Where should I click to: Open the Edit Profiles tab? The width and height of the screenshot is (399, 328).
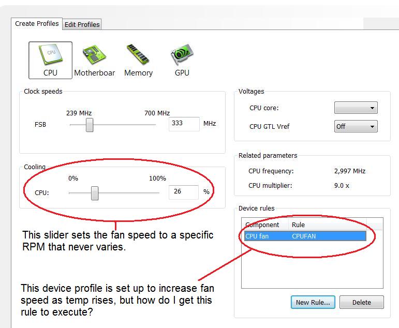[82, 24]
